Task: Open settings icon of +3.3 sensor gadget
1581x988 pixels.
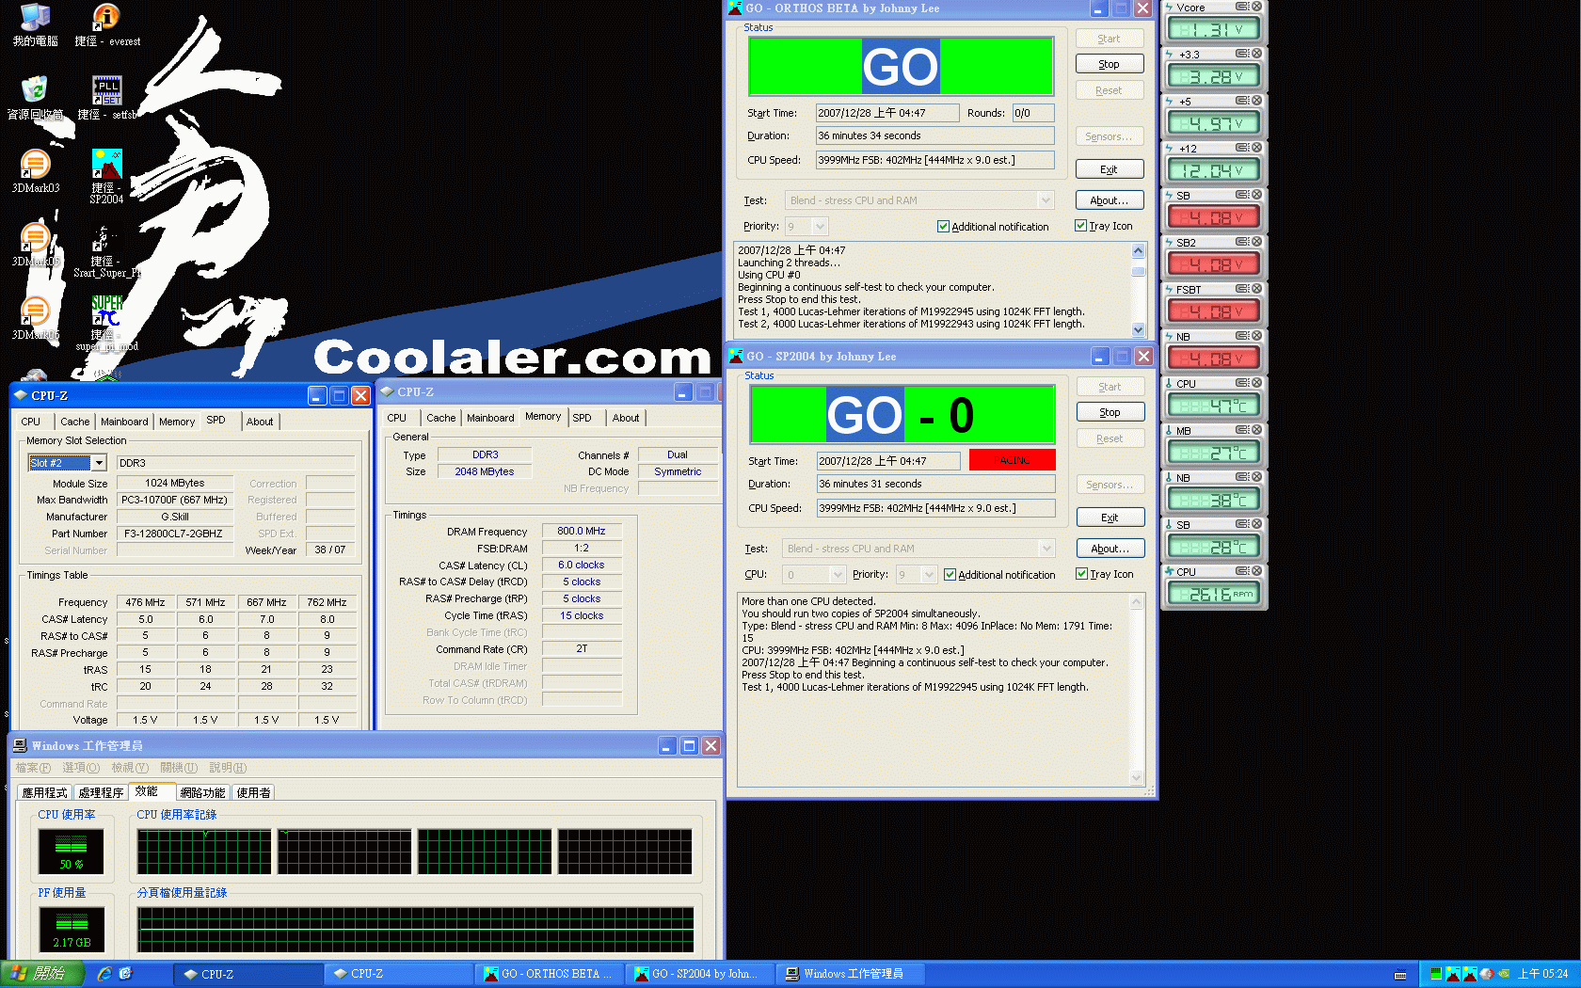Action: tap(1242, 54)
